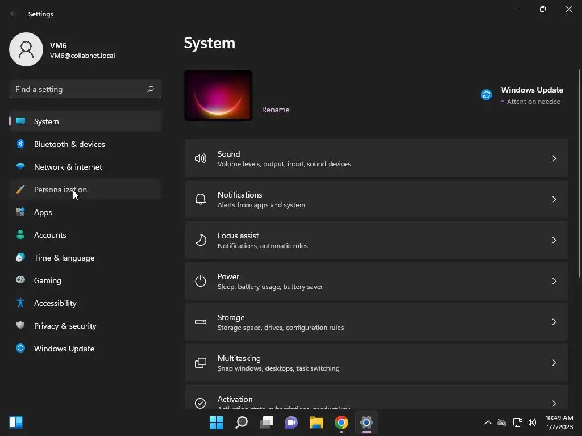Click the Windows Update sidebar icon

pyautogui.click(x=20, y=348)
